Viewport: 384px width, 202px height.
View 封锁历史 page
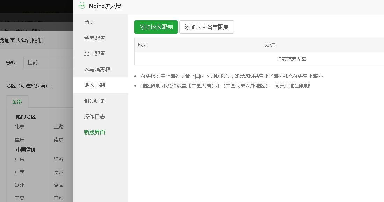click(95, 101)
